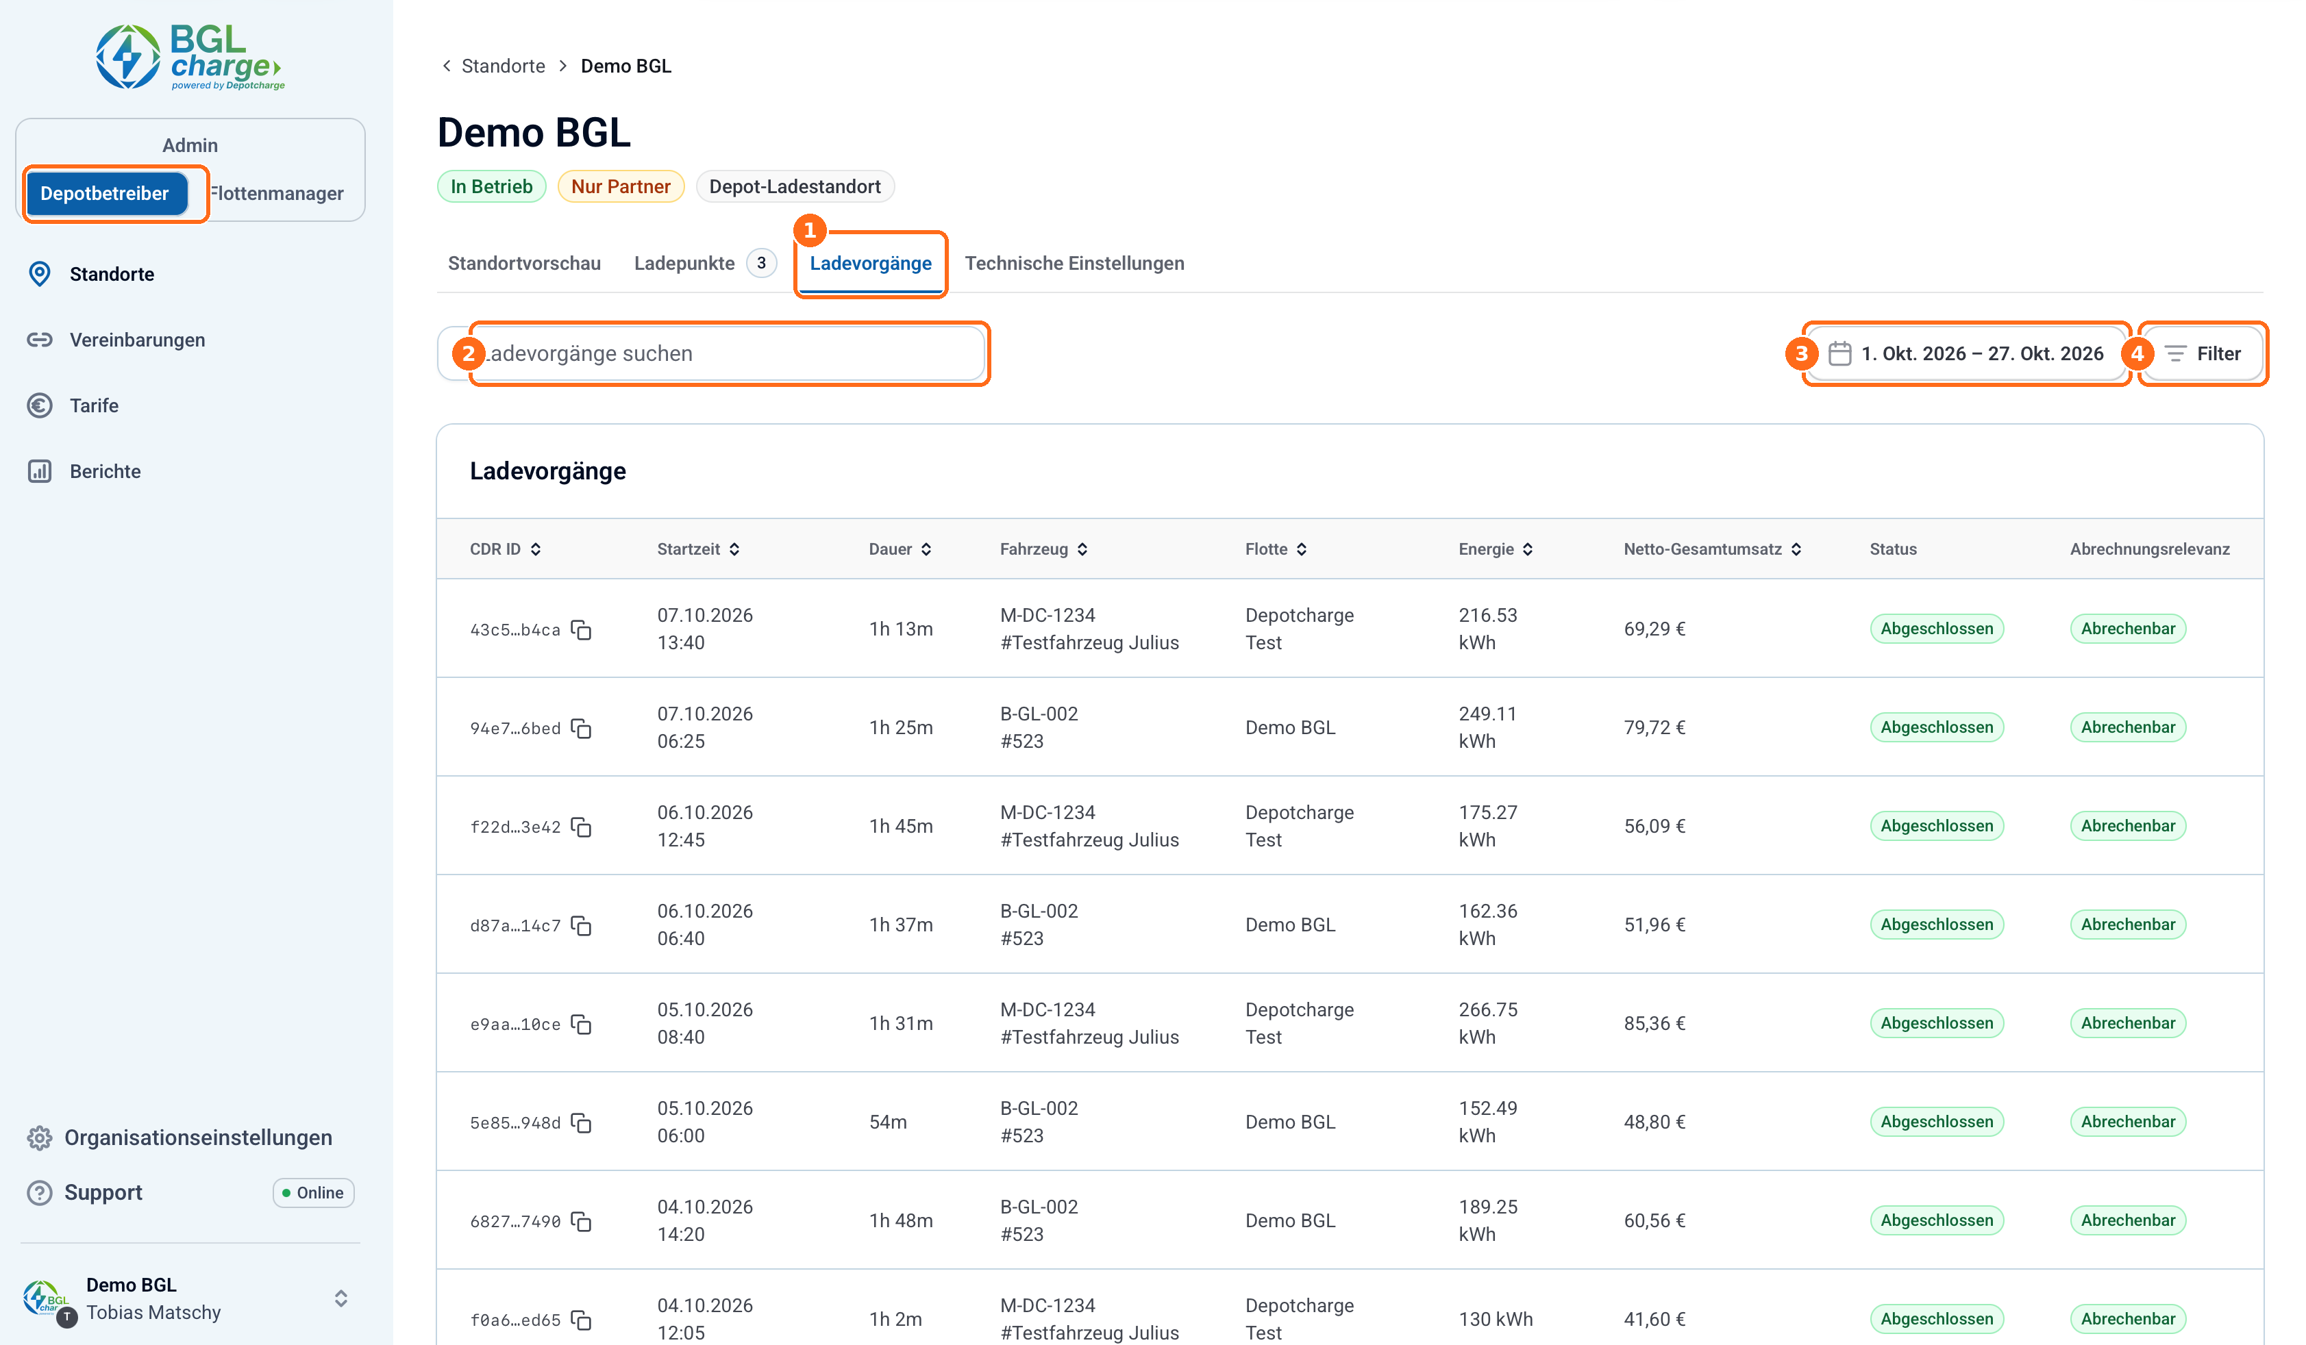Screen dimensions: 2306x1345
Task: Switch role to Flottenmanager
Action: point(277,193)
